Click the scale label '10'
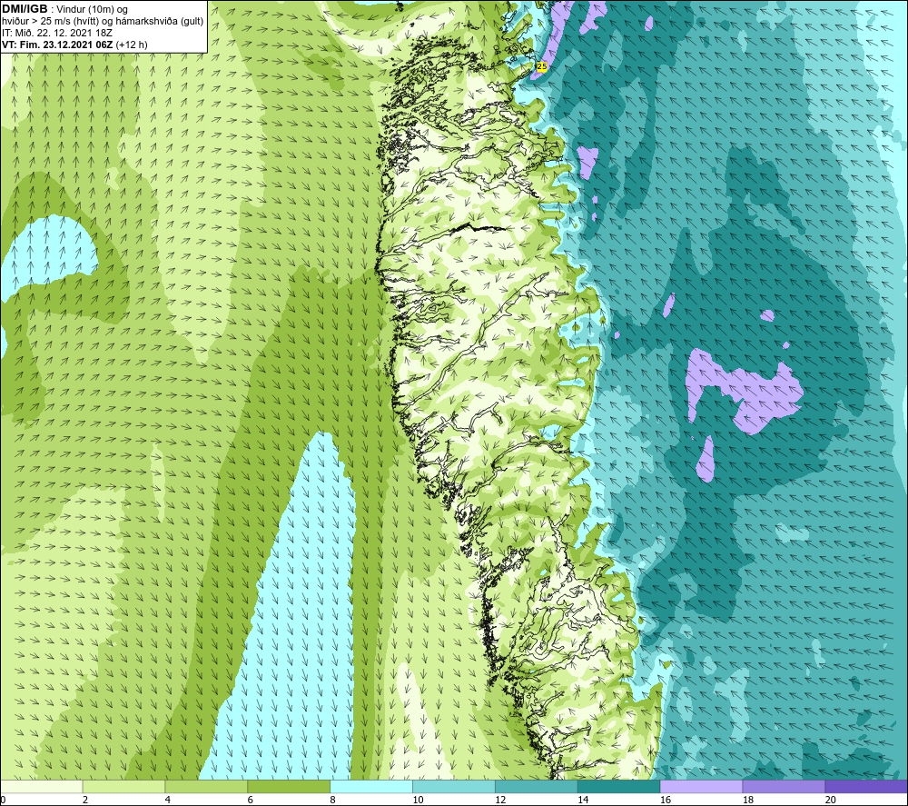Screen dimensions: 908x806 click(x=418, y=800)
